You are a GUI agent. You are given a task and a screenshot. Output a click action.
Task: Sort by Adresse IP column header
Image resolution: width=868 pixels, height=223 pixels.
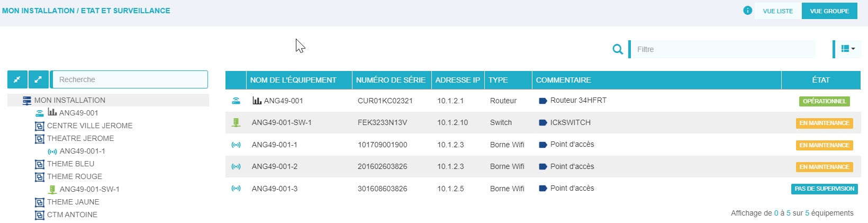457,80
